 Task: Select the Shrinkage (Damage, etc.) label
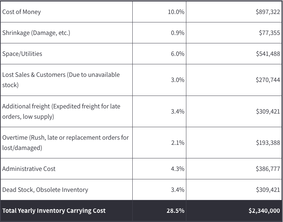tap(36, 33)
